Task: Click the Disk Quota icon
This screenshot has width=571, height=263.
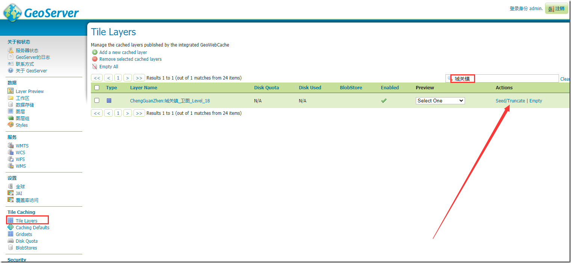Action: pos(11,241)
